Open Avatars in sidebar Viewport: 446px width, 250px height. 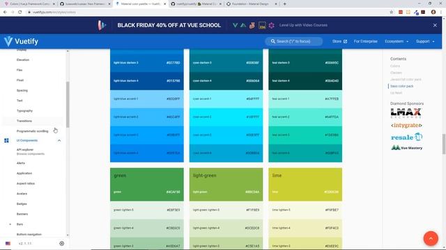point(22,194)
